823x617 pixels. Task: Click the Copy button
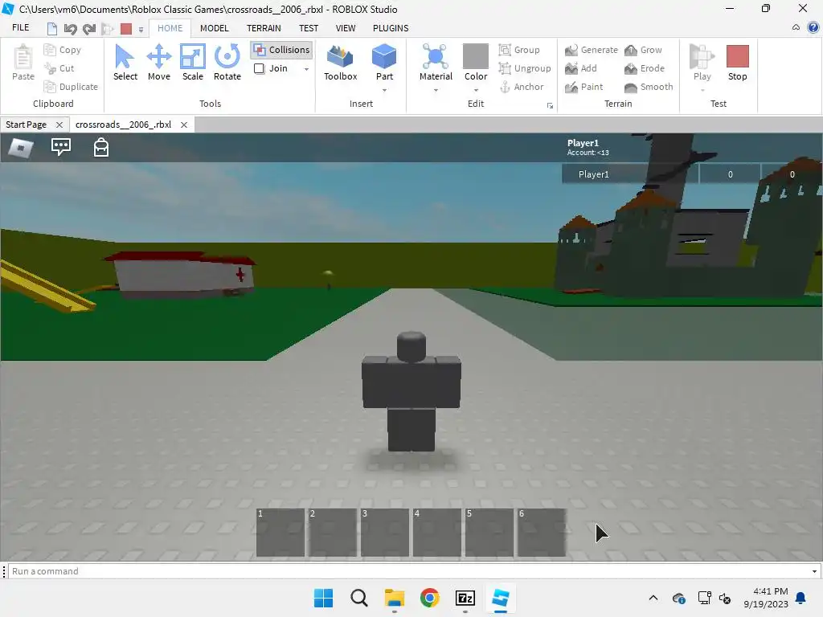63,50
